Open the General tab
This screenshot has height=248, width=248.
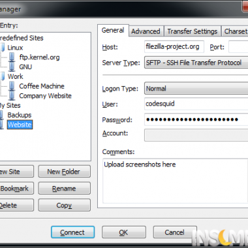click(113, 30)
